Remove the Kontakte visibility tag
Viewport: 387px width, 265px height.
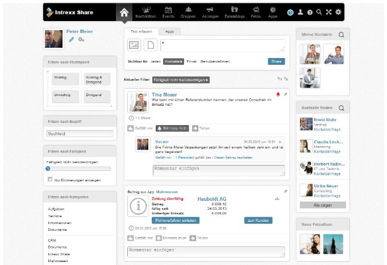tap(181, 61)
